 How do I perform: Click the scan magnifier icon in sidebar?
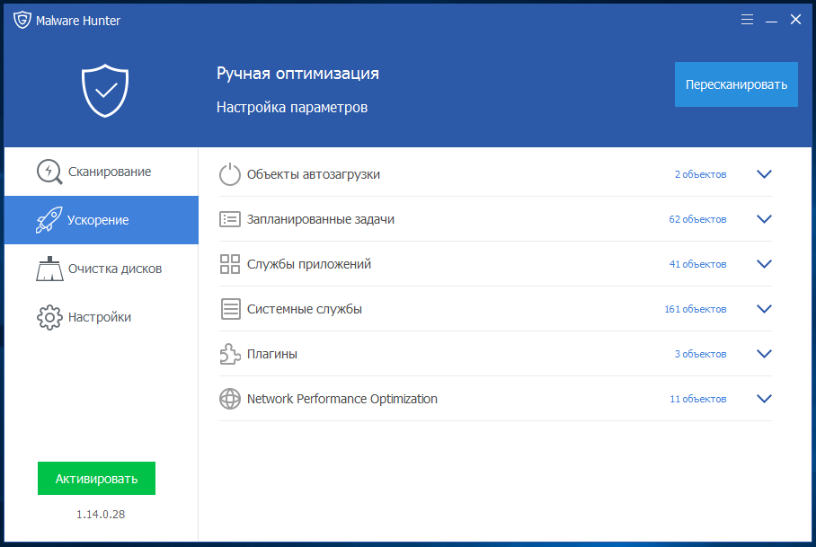click(x=49, y=172)
